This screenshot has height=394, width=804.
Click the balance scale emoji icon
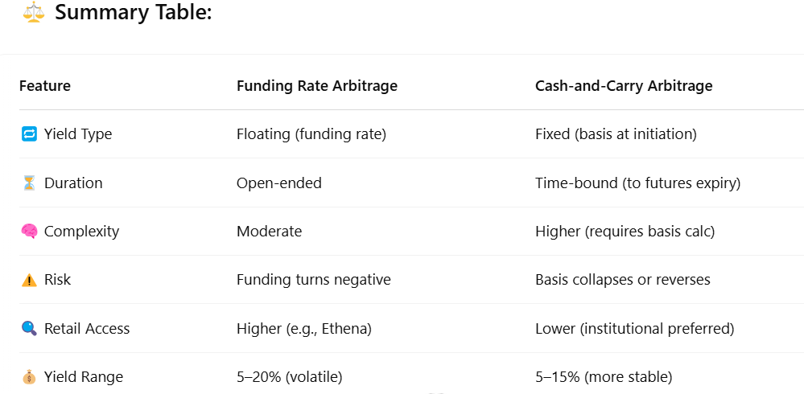(33, 12)
